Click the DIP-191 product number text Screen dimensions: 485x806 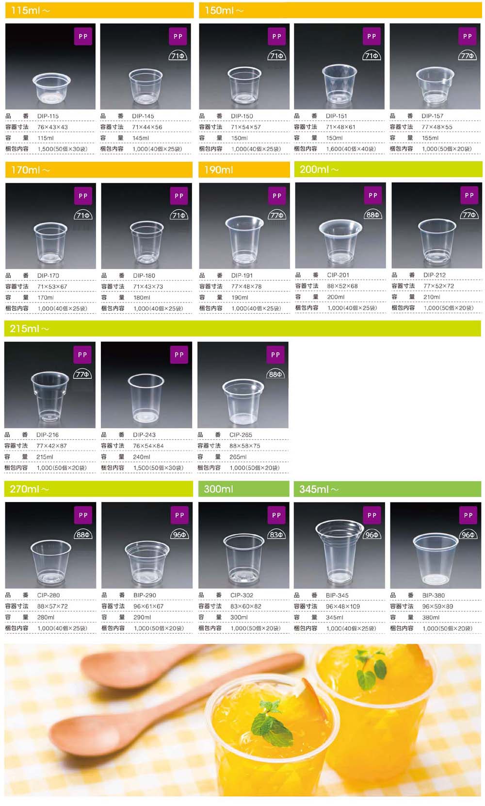[242, 275]
